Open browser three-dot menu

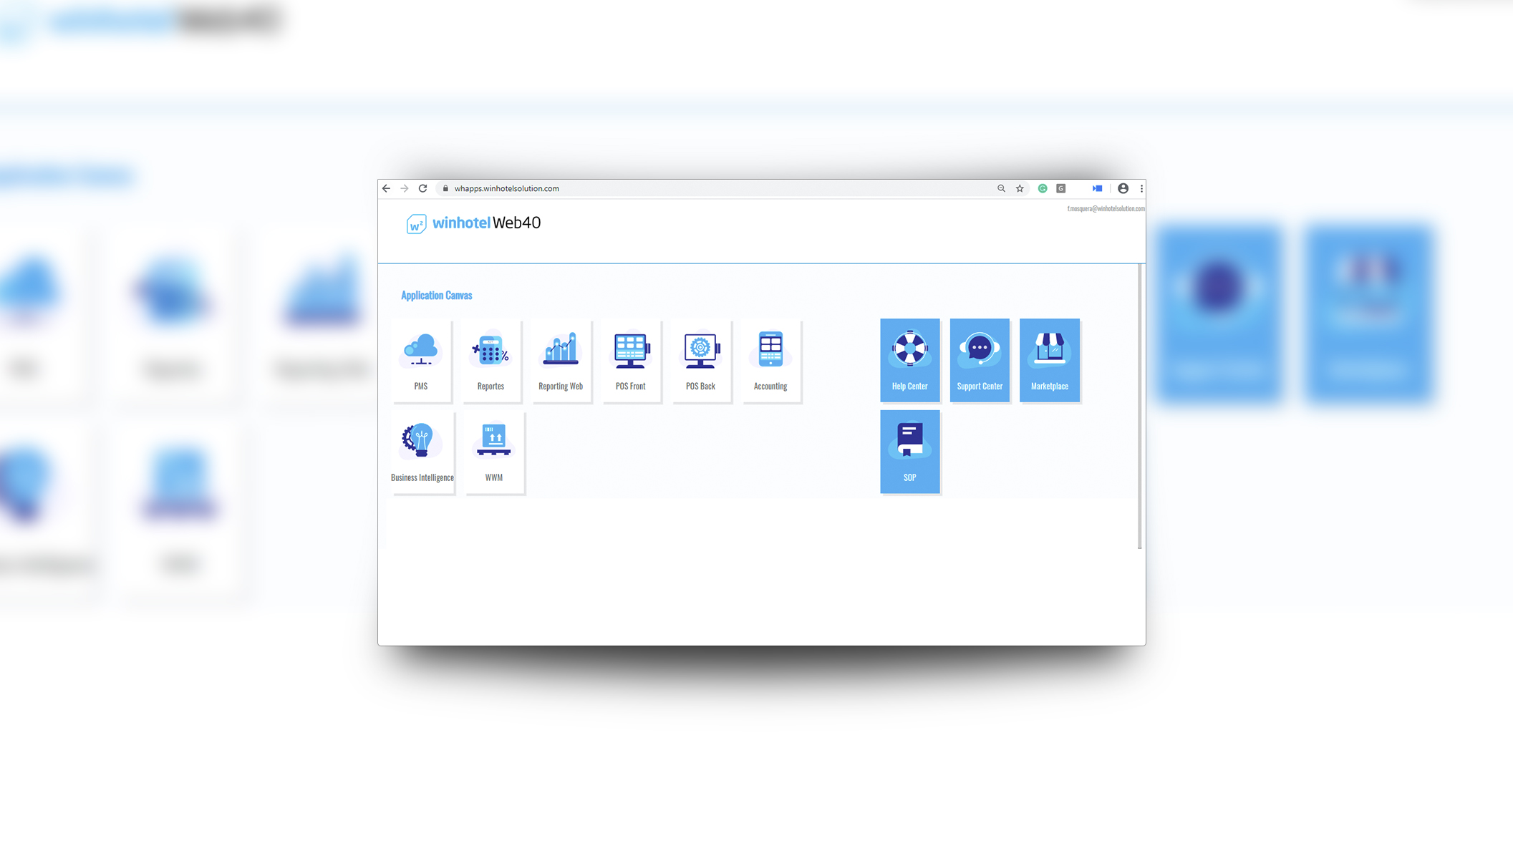(1141, 188)
